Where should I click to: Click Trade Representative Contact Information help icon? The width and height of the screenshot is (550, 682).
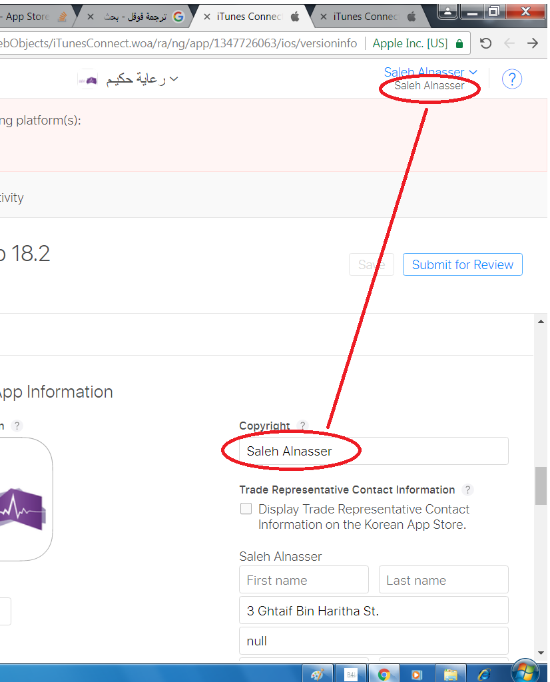point(467,490)
